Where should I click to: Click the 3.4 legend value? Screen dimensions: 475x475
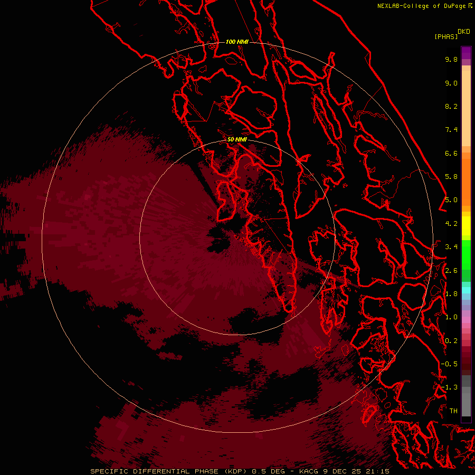pos(451,247)
